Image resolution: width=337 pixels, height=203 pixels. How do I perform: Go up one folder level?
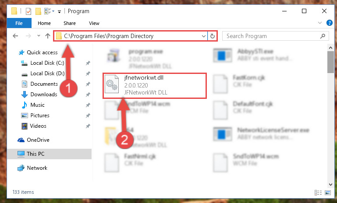coord(48,36)
